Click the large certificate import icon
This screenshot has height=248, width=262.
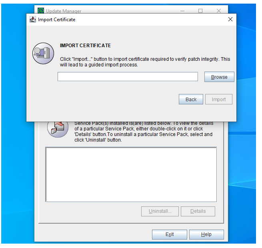point(43,53)
